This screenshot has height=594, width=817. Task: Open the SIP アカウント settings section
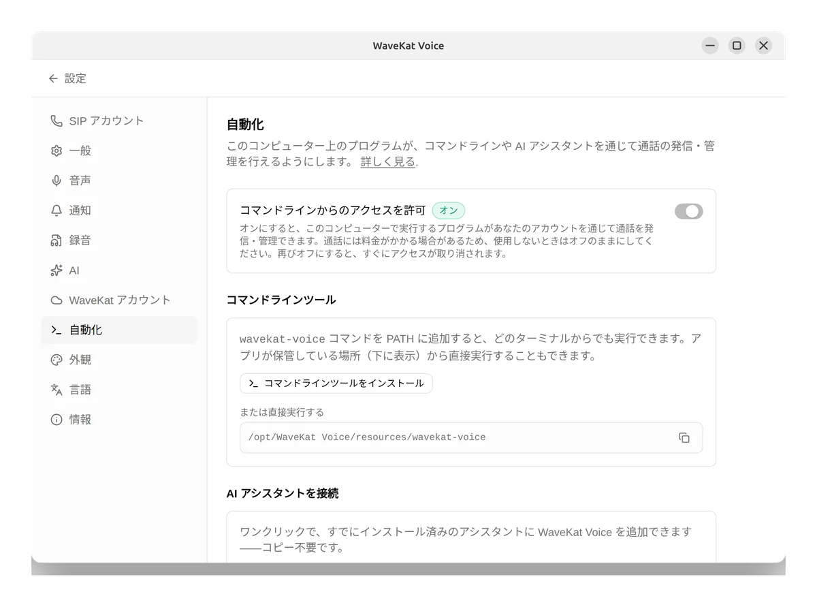119,121
